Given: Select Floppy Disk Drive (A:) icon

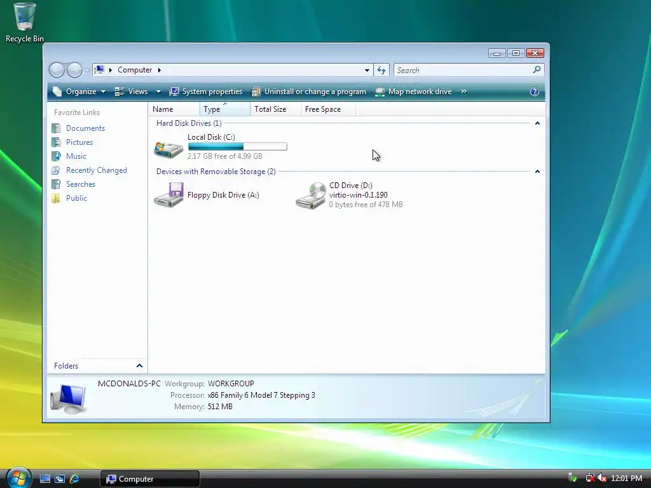Looking at the screenshot, I should [168, 194].
